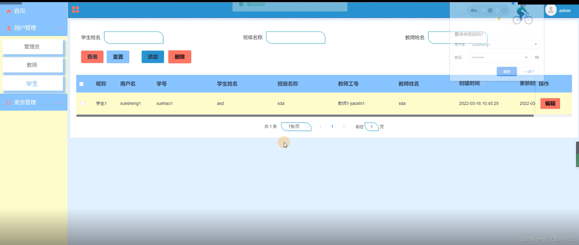579x245 pixels.
Task: Toggle the red grid menu icon
Action: 75,10
